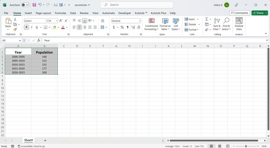270x148 pixels.
Task: Apply Accounting dollar format
Action: [x=114, y=27]
